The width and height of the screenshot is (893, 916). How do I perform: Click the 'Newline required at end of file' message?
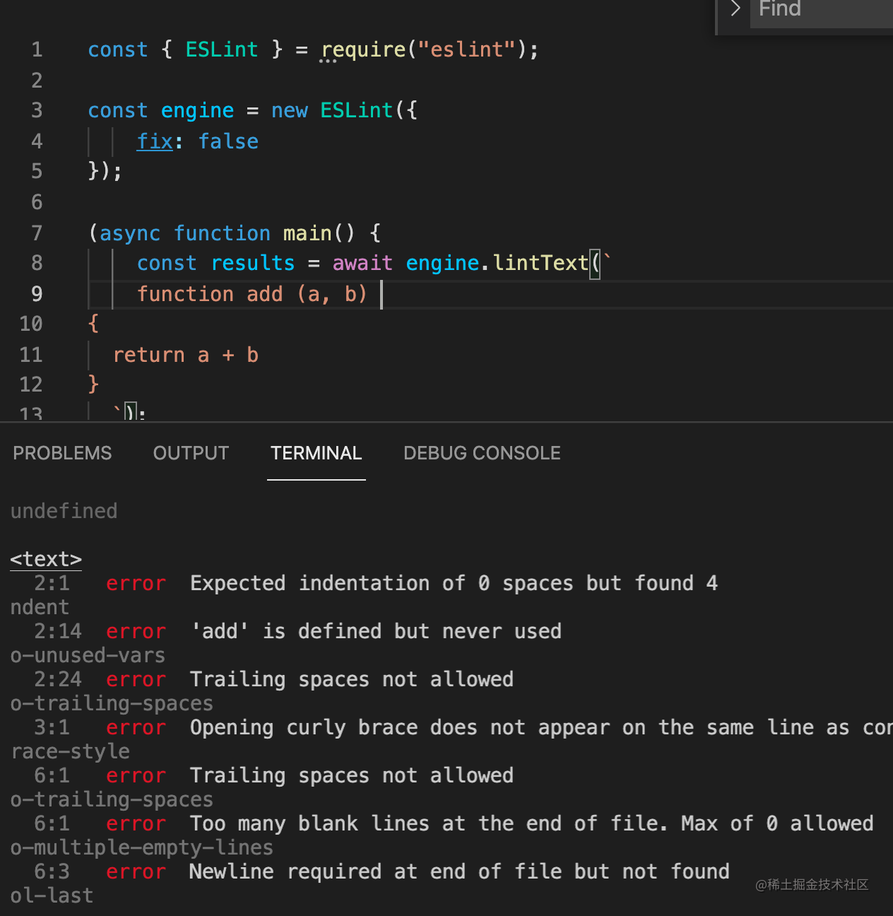click(x=459, y=871)
